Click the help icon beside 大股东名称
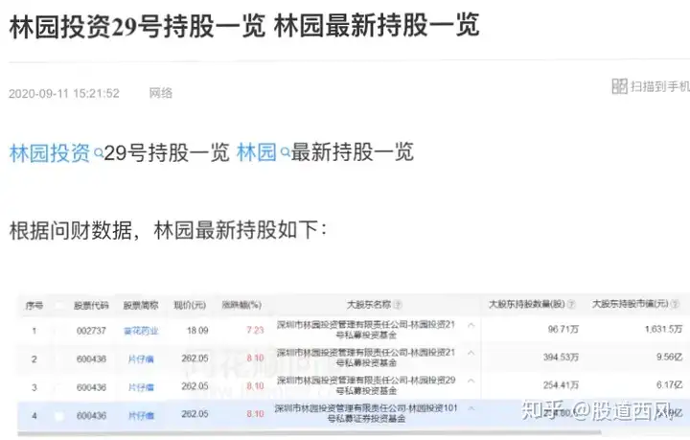The image size is (690, 440). [x=398, y=305]
